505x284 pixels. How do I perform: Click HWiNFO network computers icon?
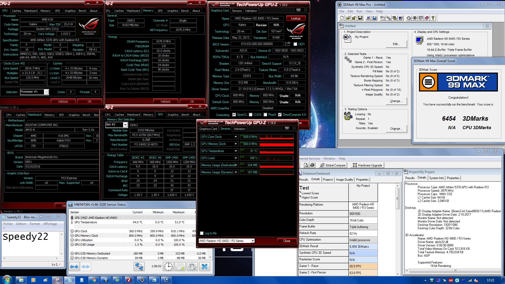139,267
